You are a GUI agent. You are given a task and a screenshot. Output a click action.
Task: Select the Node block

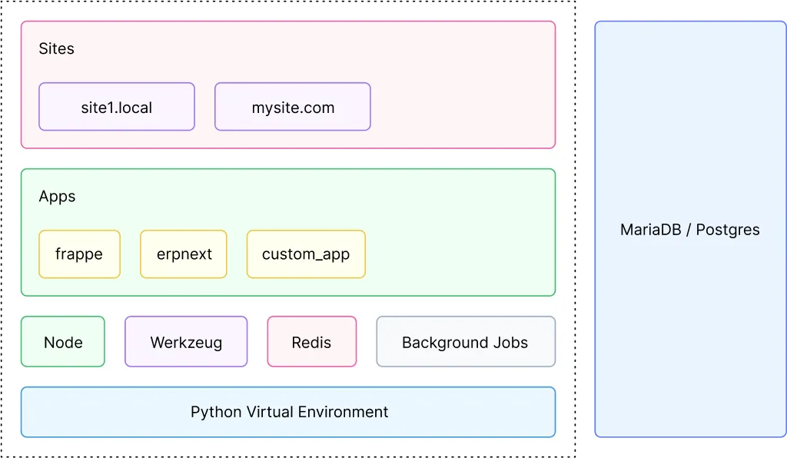tap(62, 342)
